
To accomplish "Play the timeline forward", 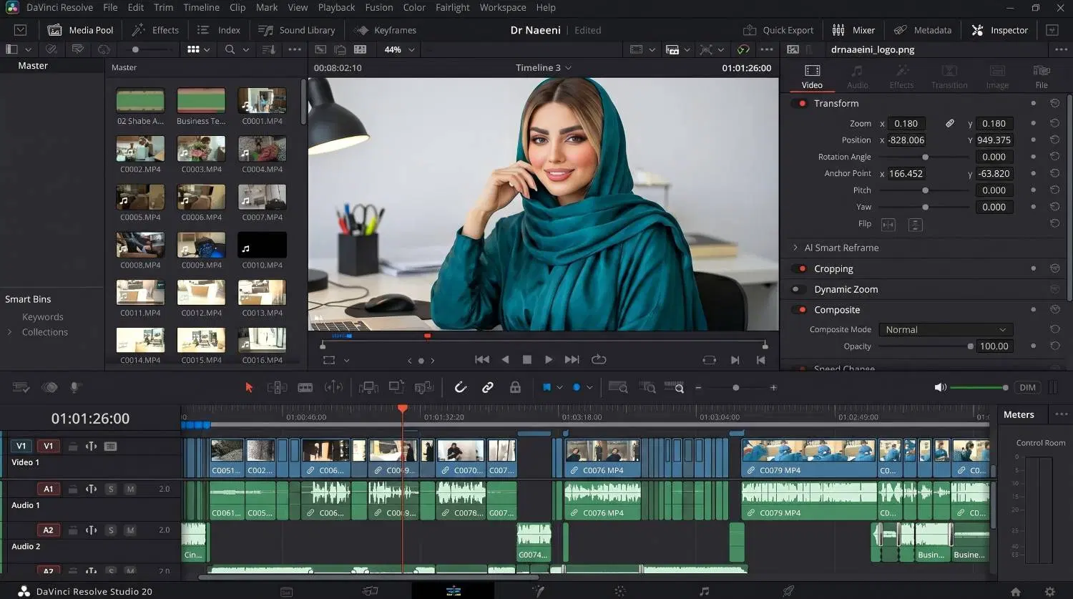I will pyautogui.click(x=549, y=359).
